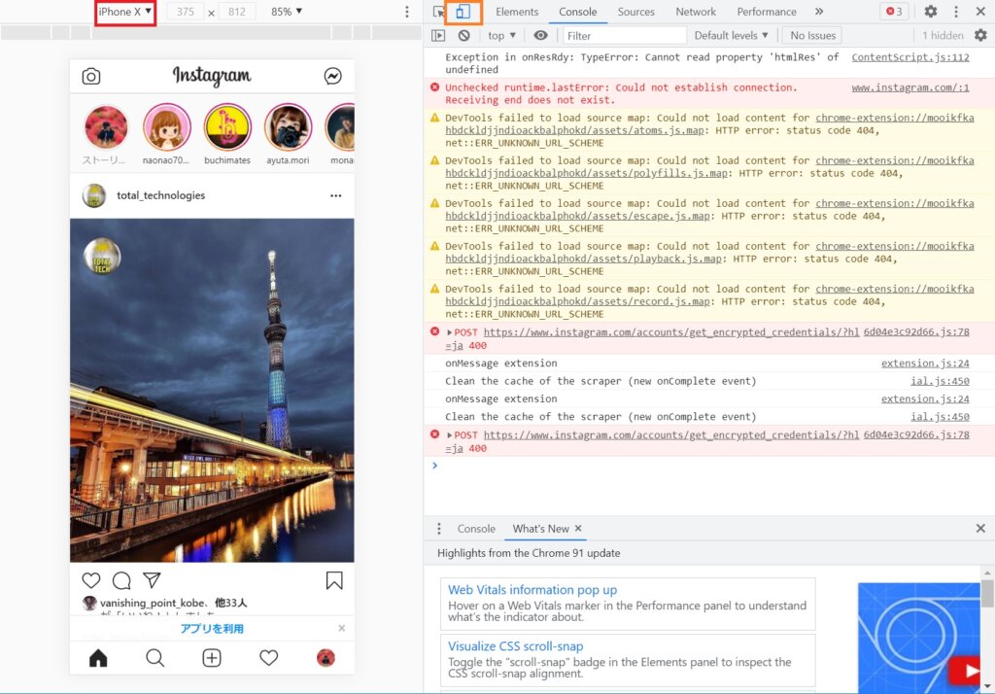Open the www.instagram.com/:1 source link
This screenshot has height=694, width=995.
(x=909, y=87)
